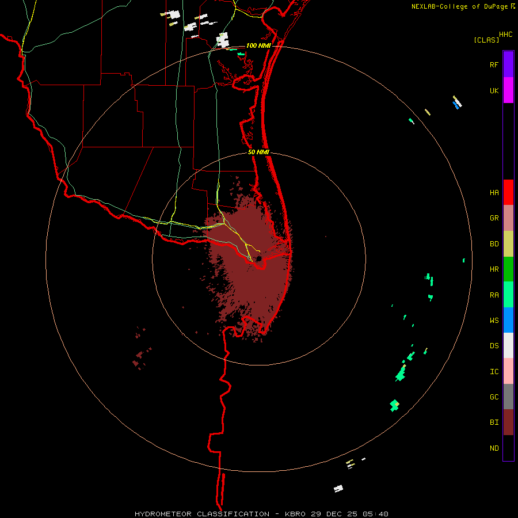518x518 pixels.
Task: Click the HA legend label
Action: [494, 193]
